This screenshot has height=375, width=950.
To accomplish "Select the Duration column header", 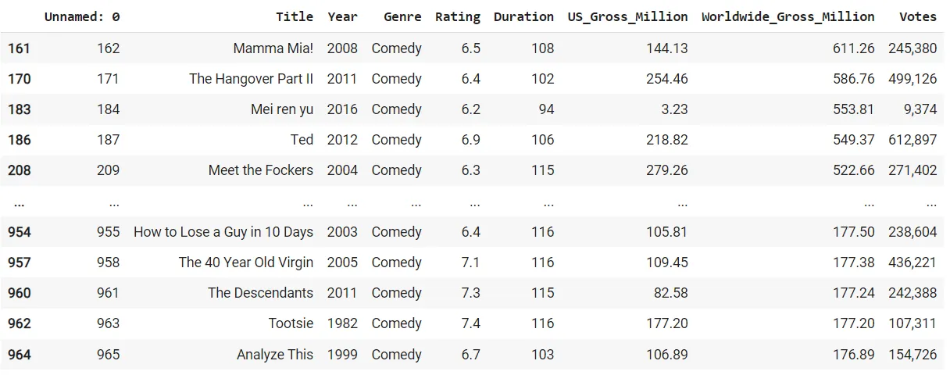I will pos(523,16).
